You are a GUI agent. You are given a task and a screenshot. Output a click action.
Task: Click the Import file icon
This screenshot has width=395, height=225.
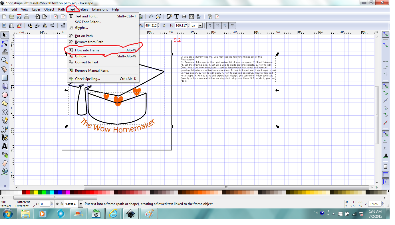(37, 17)
